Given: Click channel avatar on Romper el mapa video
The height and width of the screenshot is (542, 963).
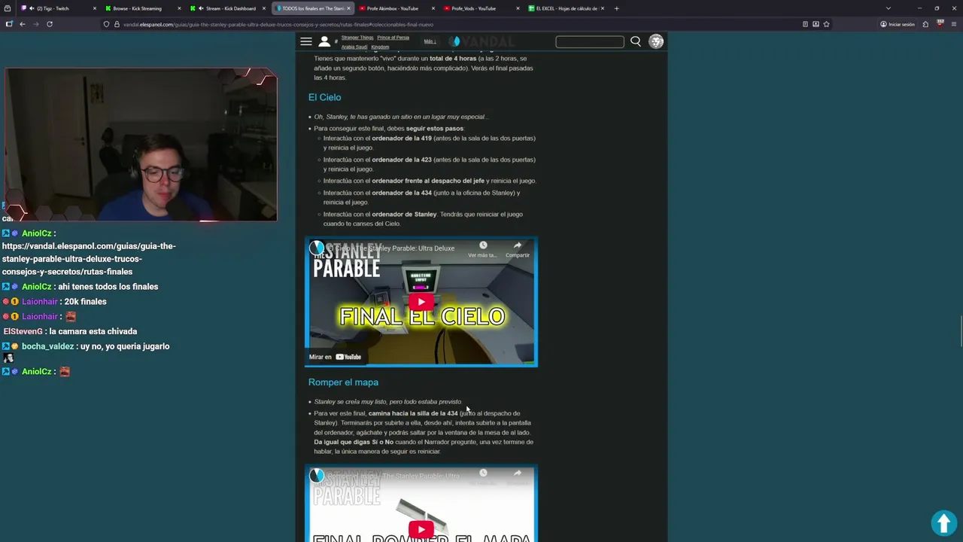Looking at the screenshot, I should 317,475.
